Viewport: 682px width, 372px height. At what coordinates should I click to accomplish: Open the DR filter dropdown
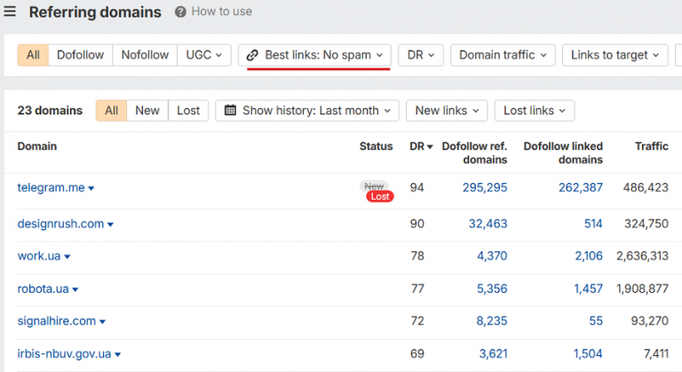click(x=421, y=55)
